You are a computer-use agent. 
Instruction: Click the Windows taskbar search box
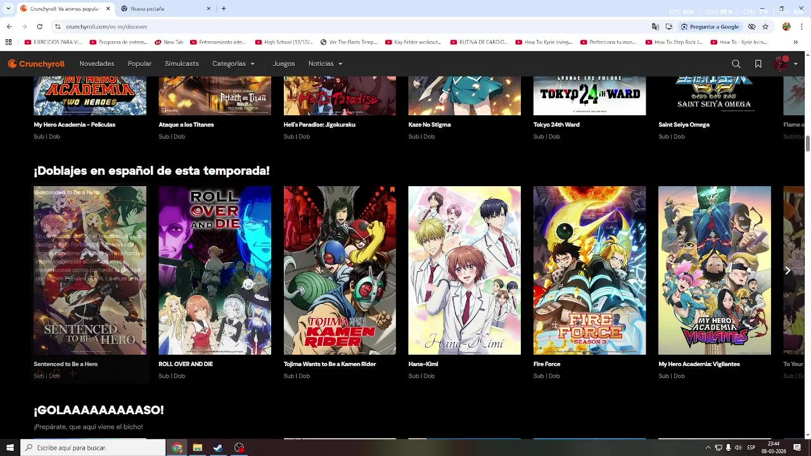coord(93,448)
